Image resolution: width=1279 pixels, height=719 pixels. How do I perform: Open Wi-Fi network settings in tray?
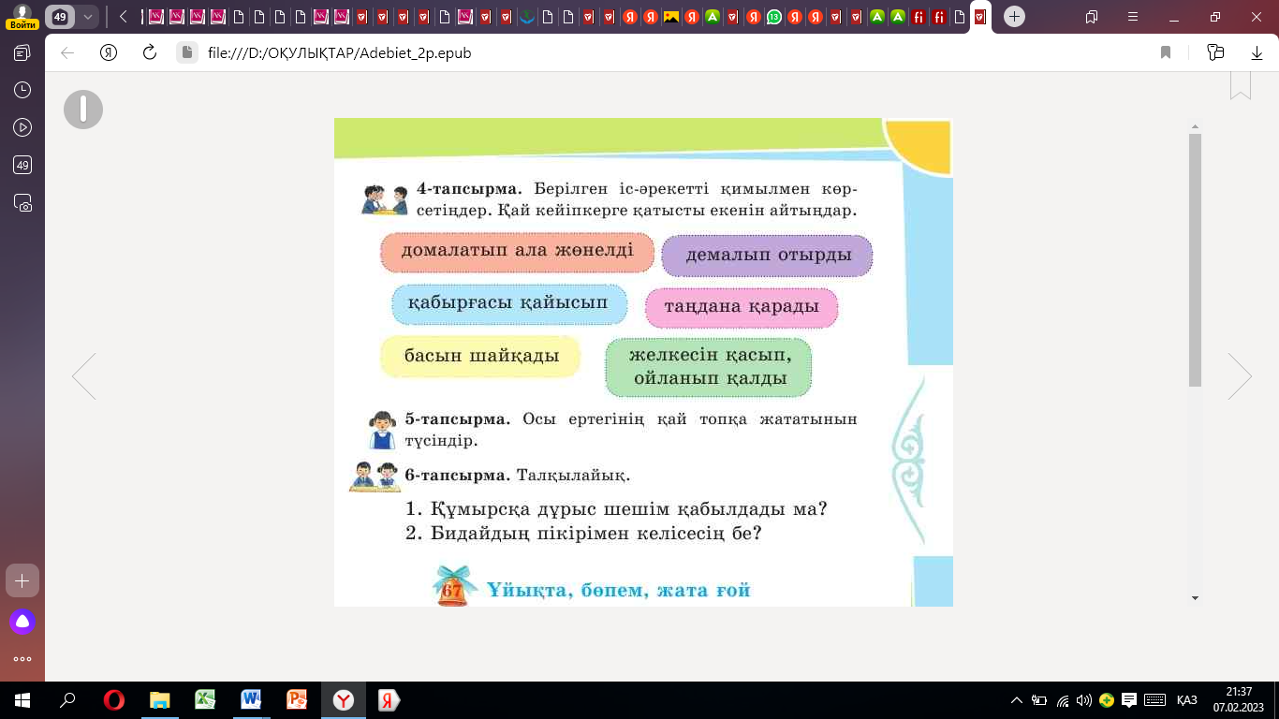[x=1063, y=700]
